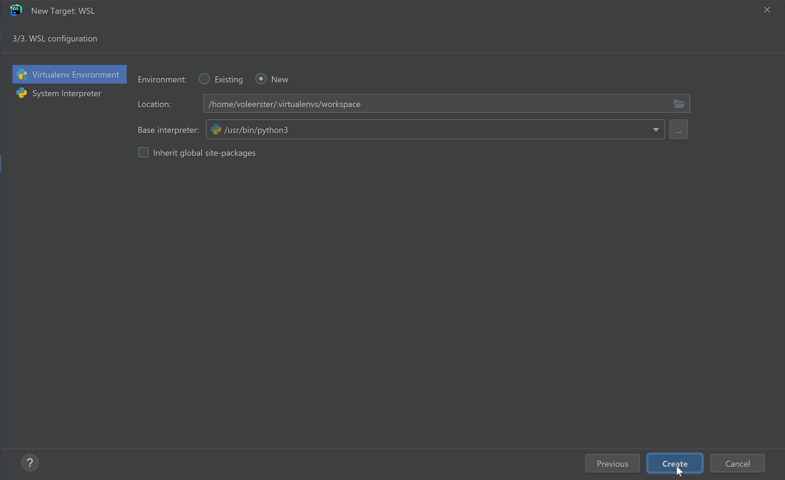Switch to System Interpreter in sidebar
This screenshot has height=480, width=785.
[67, 93]
